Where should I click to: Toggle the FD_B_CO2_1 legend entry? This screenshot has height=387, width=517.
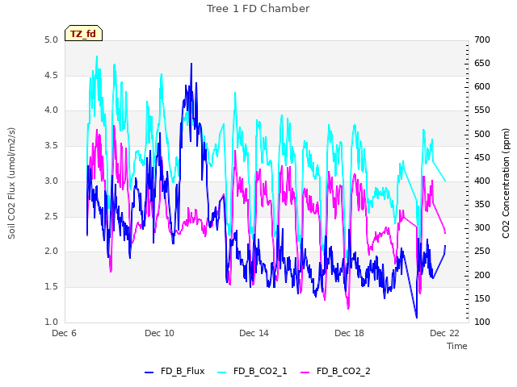(x=253, y=371)
